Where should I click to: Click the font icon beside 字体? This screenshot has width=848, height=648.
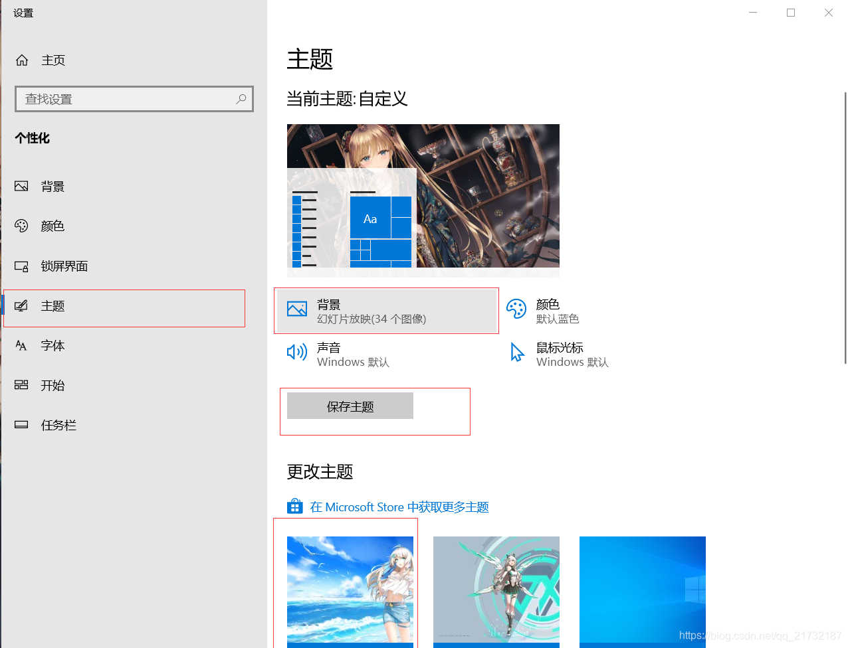(x=21, y=346)
